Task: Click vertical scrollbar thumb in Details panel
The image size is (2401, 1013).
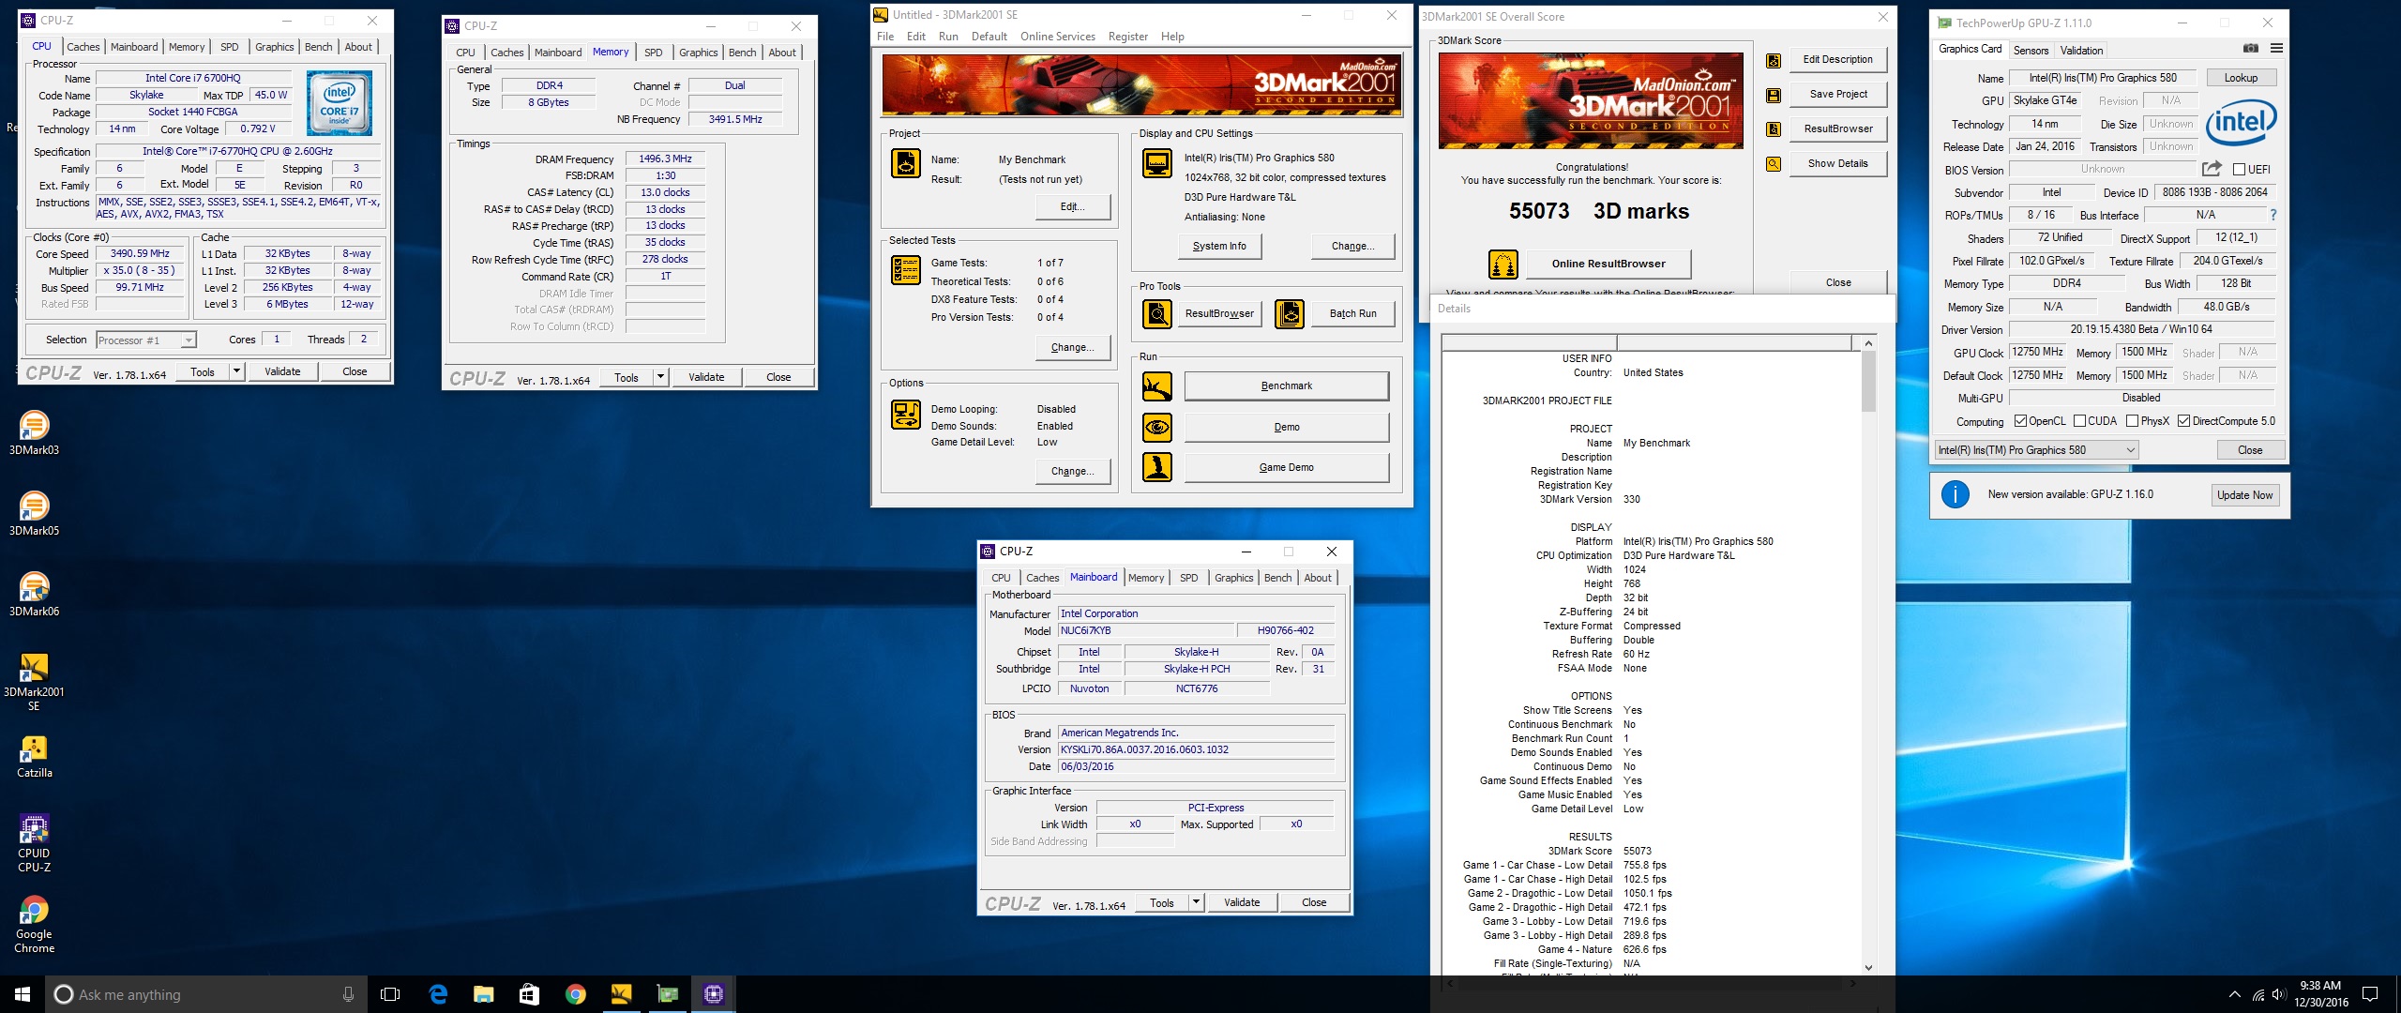Action: tap(1868, 381)
